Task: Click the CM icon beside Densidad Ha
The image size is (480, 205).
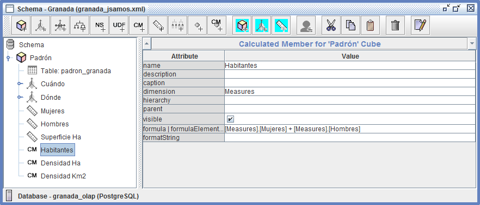Action: 32,163
